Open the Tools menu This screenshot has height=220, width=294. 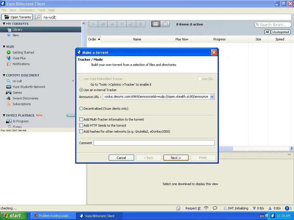click(x=42, y=10)
